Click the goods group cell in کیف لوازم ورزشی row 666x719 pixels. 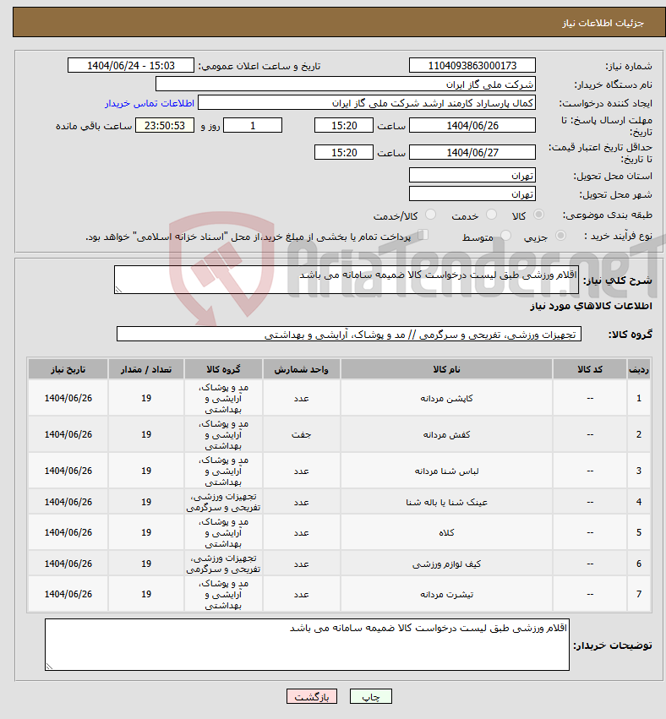[223, 563]
